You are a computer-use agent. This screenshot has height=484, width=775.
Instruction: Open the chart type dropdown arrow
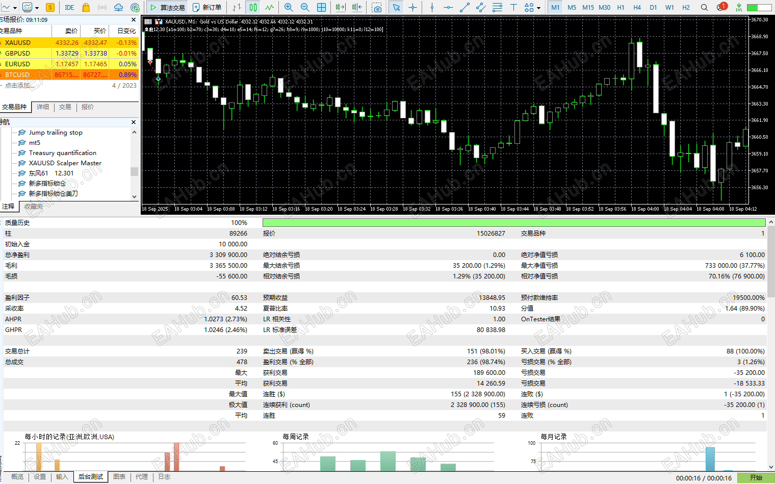pos(15,8)
